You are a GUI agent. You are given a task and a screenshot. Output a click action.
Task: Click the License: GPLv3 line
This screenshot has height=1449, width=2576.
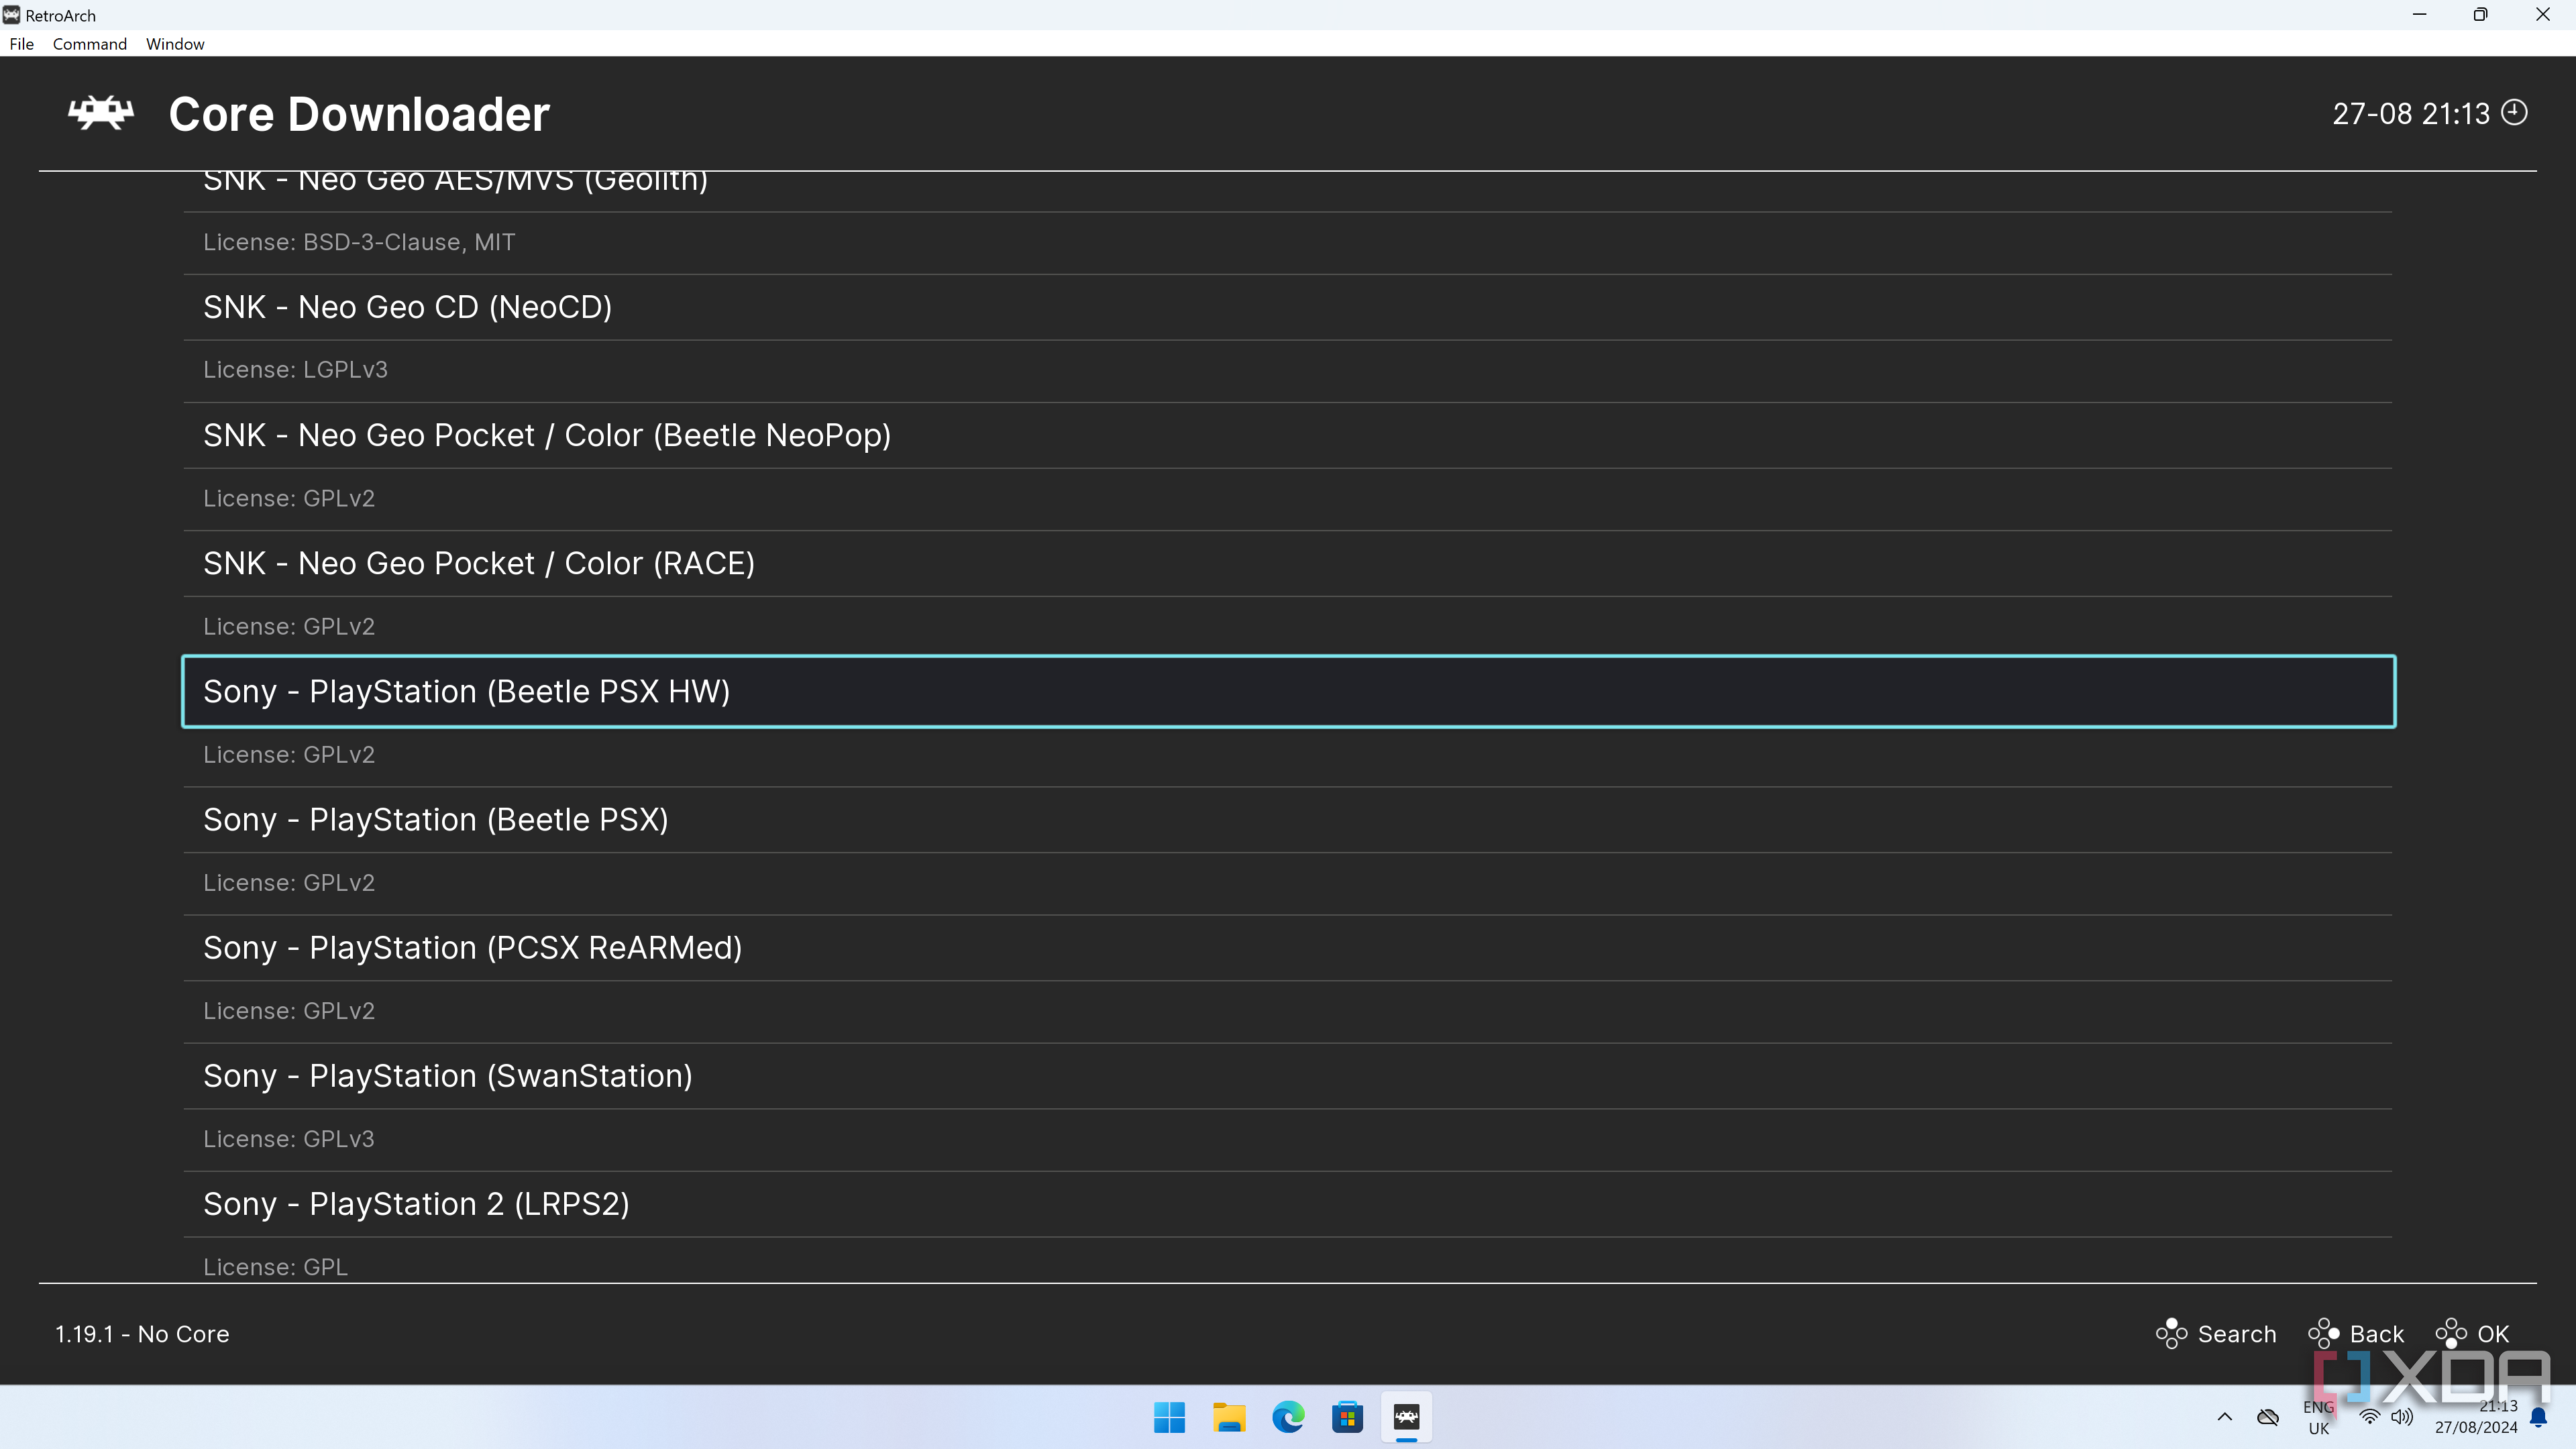coord(289,1139)
